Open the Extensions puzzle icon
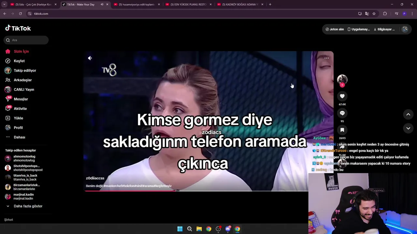 [385, 14]
